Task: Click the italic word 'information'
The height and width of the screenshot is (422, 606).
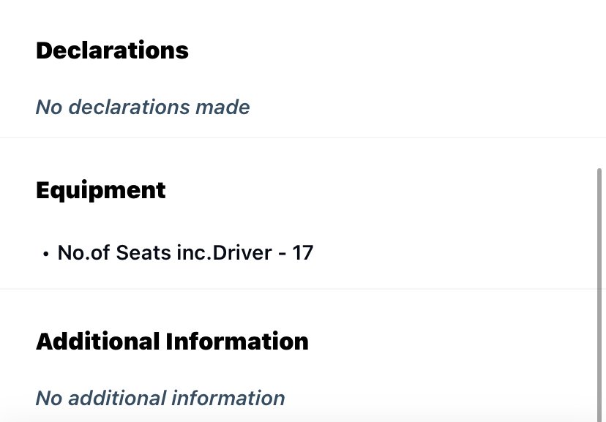Action: [228, 398]
